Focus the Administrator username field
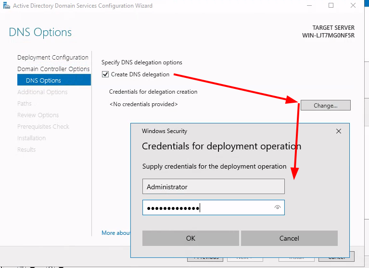The height and width of the screenshot is (268, 369). click(214, 186)
